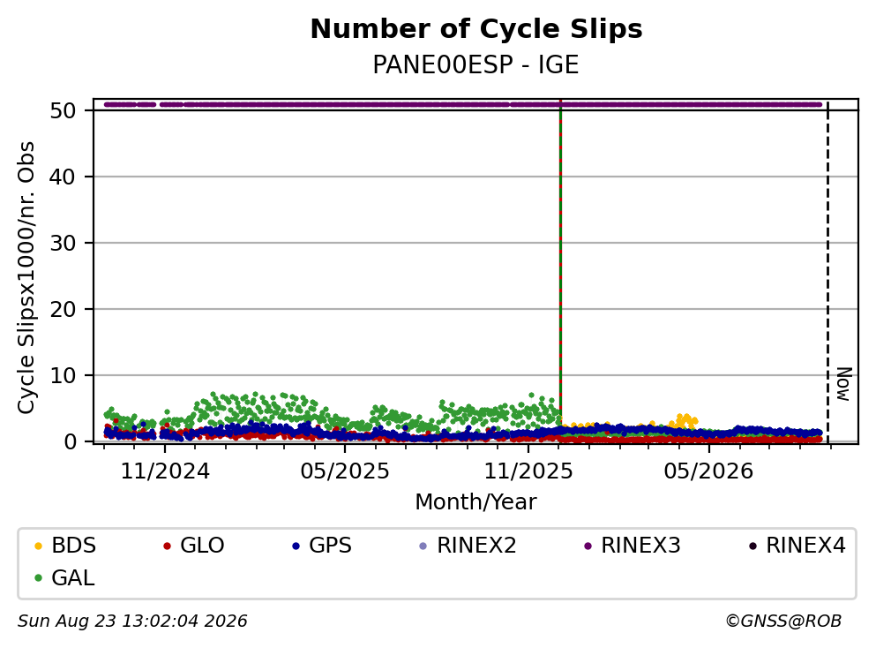The width and height of the screenshot is (876, 648).
Task: Click the x-axis date label 11/2025
Action: tap(528, 471)
